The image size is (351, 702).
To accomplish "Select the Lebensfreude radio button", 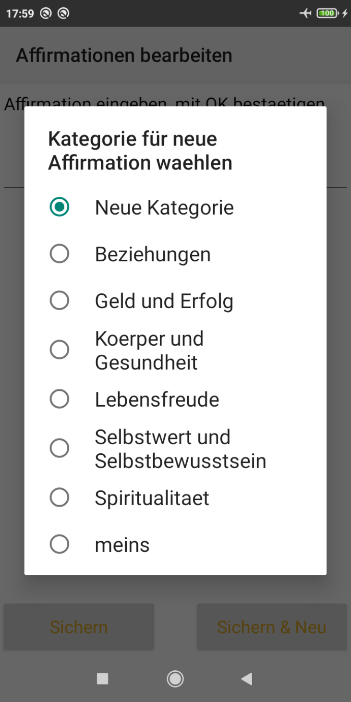I will [60, 399].
